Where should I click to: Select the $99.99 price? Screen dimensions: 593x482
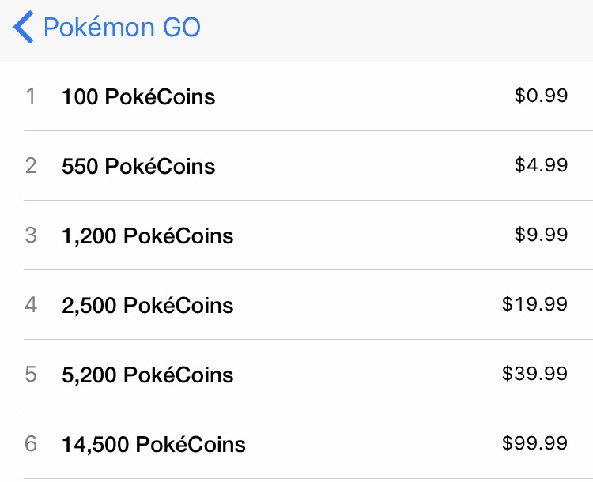534,443
